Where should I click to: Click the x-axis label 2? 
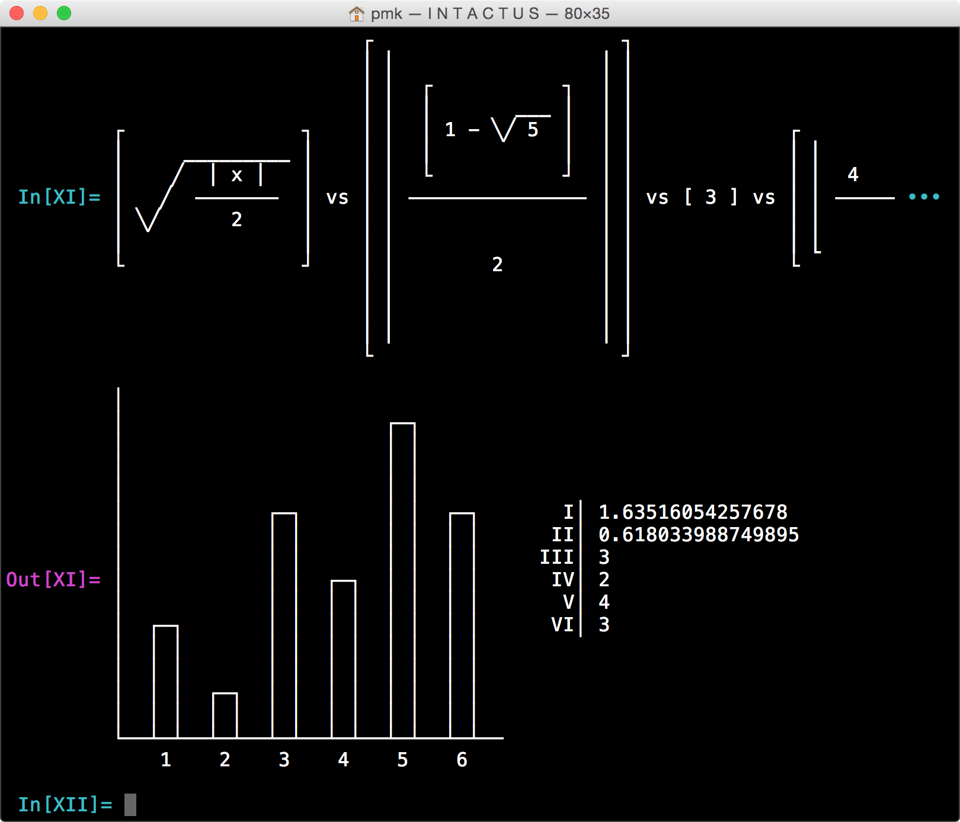[225, 759]
